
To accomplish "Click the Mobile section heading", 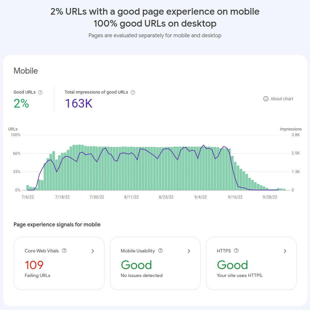I will pyautogui.click(x=26, y=71).
